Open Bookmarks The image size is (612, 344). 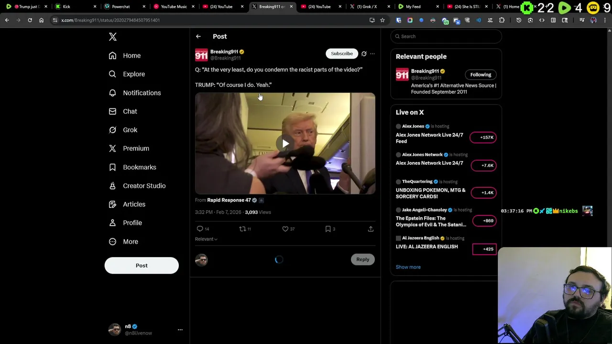(132, 167)
